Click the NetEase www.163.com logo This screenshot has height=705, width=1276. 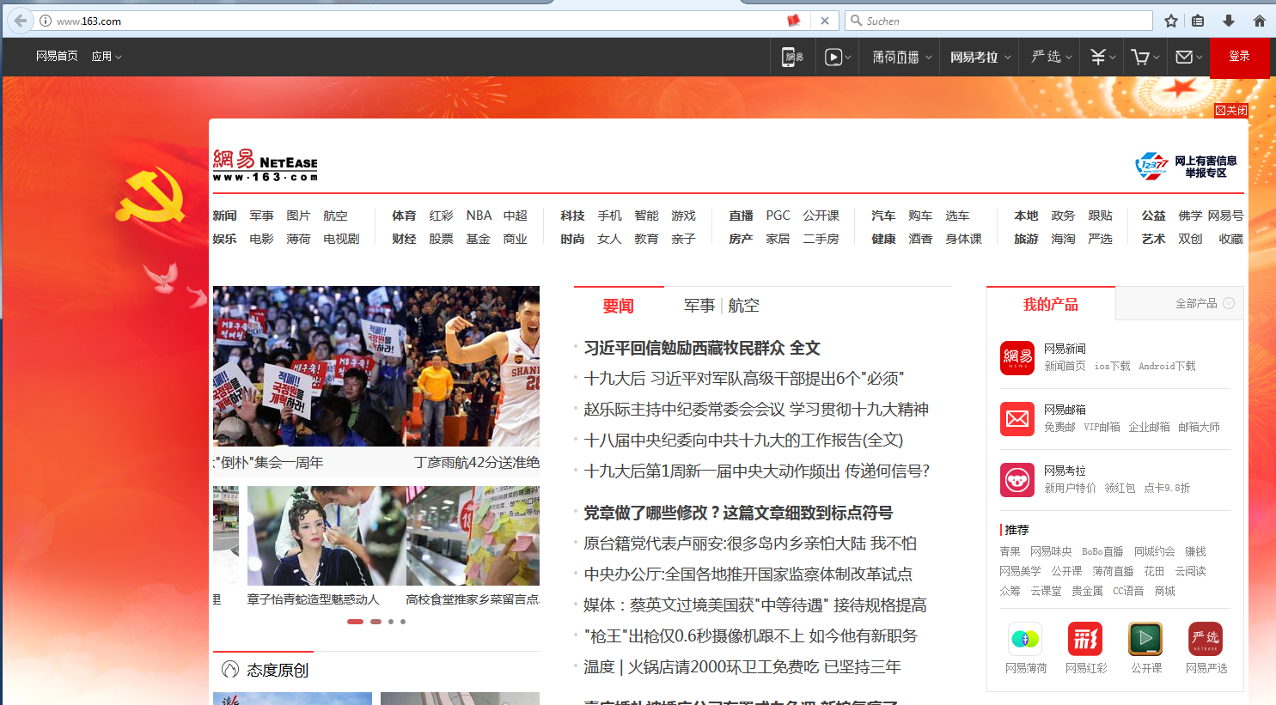tap(266, 164)
